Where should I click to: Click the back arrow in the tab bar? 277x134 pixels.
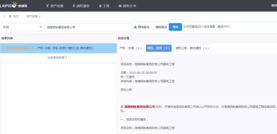click(x=4, y=16)
